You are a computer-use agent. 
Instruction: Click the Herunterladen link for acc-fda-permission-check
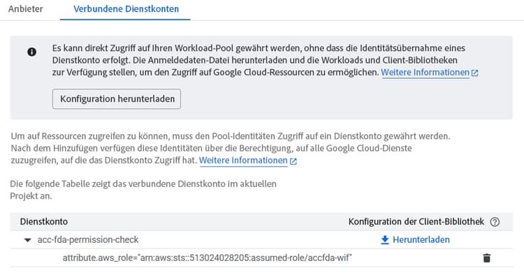pos(421,239)
